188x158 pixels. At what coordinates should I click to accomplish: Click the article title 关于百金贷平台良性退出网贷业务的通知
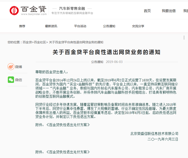(106, 52)
